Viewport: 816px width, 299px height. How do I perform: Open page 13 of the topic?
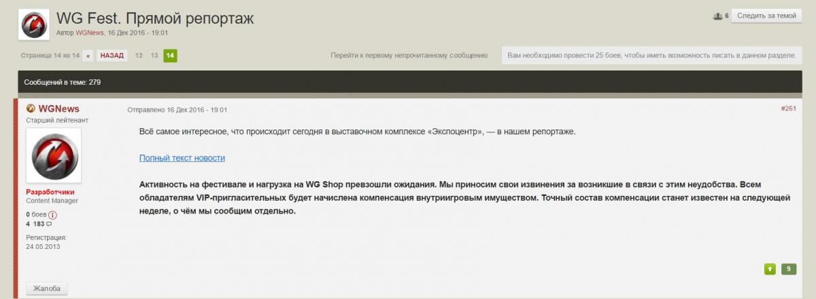coord(154,56)
